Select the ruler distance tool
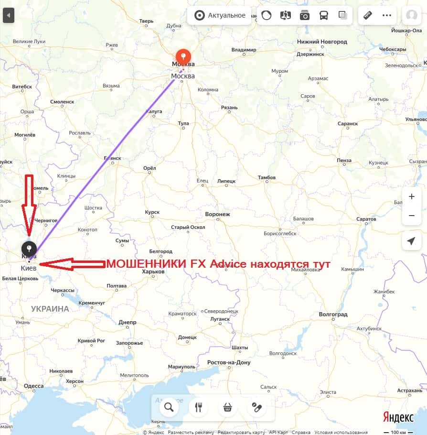 pyautogui.click(x=368, y=15)
